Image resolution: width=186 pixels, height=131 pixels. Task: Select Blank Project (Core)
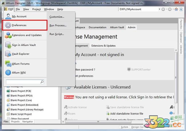pyautogui.click(x=21, y=100)
